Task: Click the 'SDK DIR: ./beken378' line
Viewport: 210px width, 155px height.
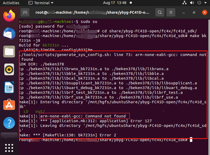Action: 41,64
